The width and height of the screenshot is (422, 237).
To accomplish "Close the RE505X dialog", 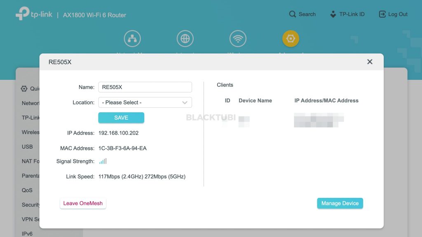I will click(370, 62).
